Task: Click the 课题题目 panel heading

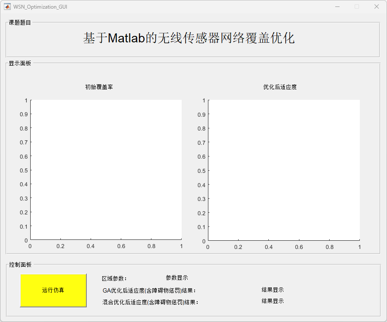Action: [x=20, y=23]
